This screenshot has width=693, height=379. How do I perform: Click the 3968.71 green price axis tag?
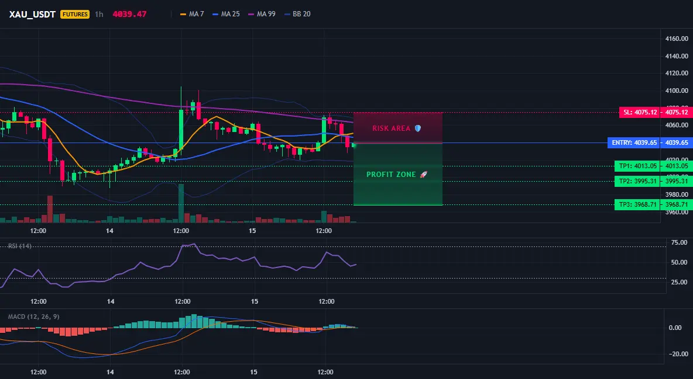(x=677, y=204)
